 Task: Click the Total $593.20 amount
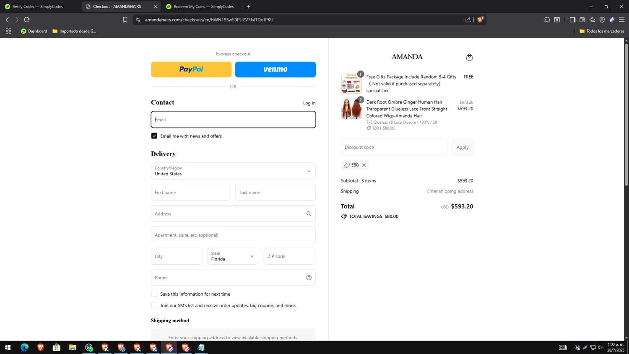(462, 206)
